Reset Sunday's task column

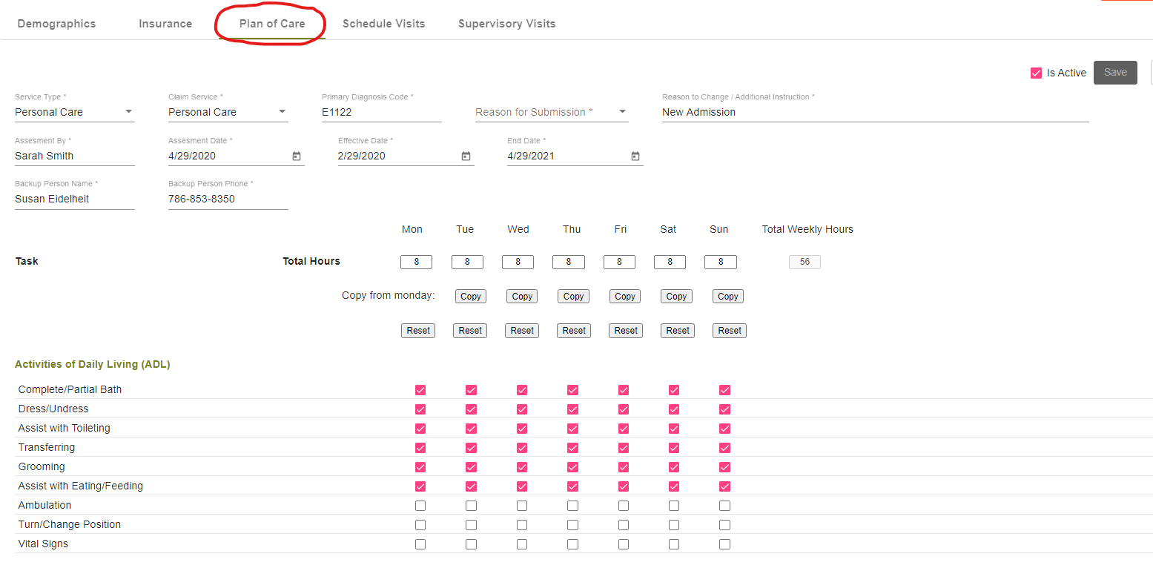click(x=729, y=330)
